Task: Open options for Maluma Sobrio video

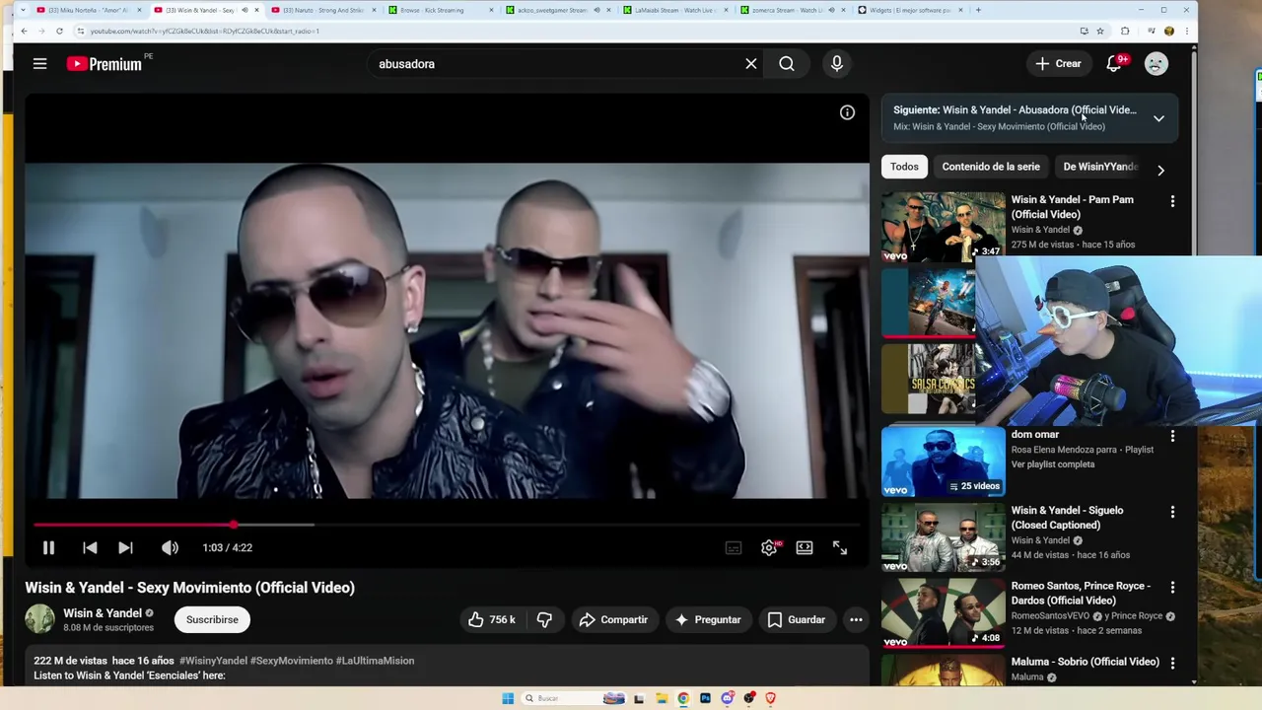Action: 1172,663
